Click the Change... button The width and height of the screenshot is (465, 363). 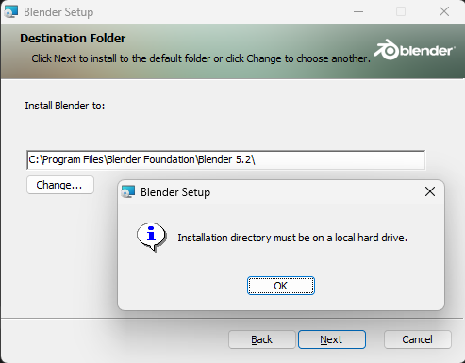tap(60, 185)
